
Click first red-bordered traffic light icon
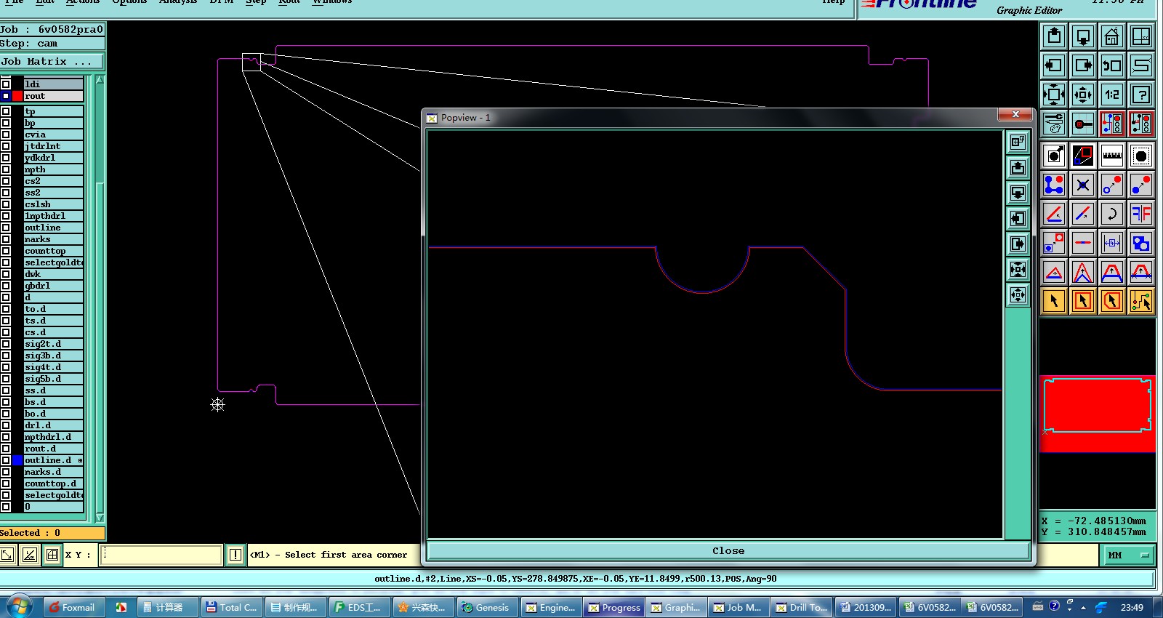[1112, 124]
